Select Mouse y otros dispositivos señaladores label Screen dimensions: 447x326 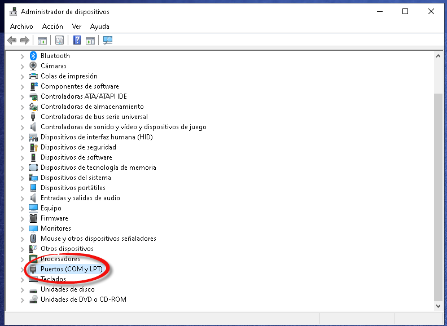pos(98,239)
